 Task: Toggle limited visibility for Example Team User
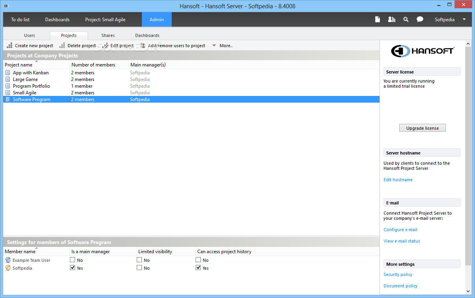point(139,260)
